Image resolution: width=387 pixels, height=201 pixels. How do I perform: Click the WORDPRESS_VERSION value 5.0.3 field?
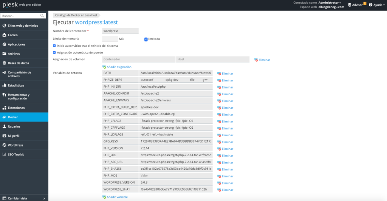176,182
